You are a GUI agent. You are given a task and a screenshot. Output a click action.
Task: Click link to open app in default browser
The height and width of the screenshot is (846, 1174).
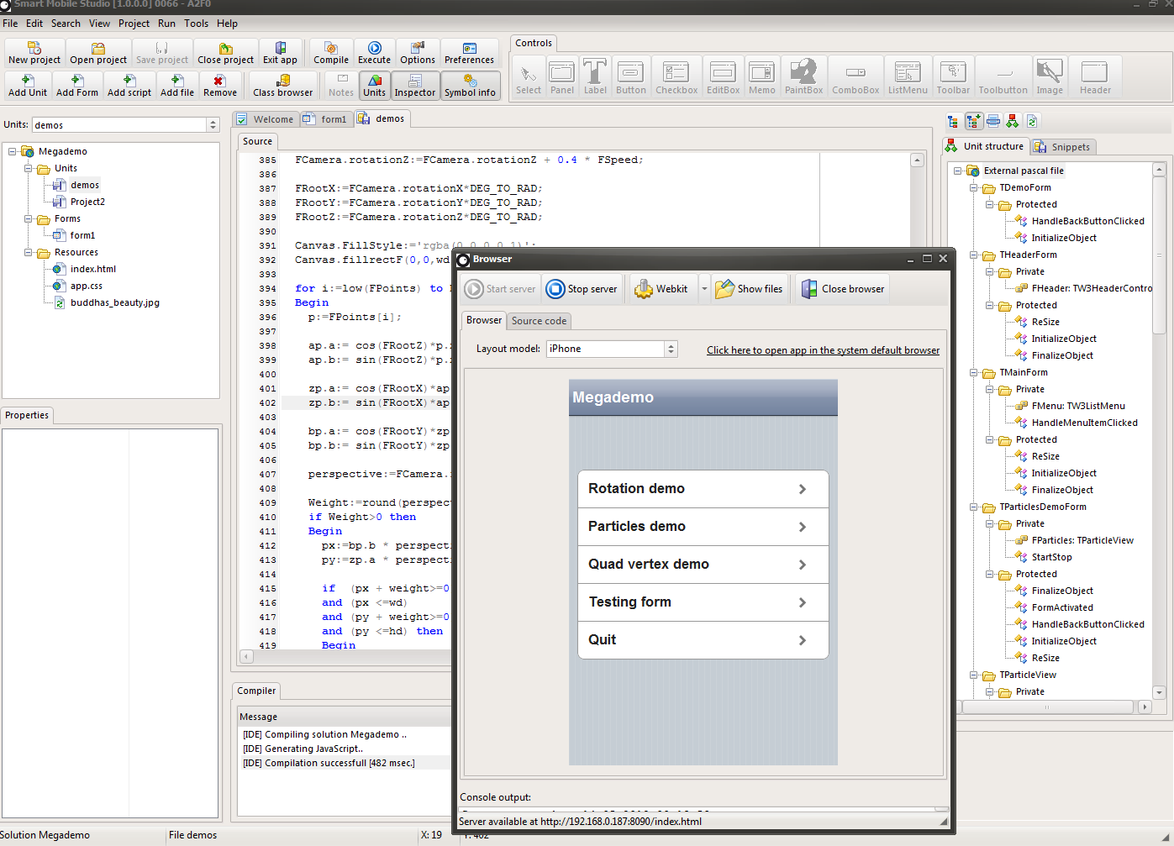click(823, 350)
